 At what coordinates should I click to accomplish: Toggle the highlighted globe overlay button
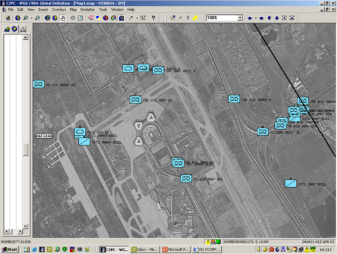coord(121,18)
